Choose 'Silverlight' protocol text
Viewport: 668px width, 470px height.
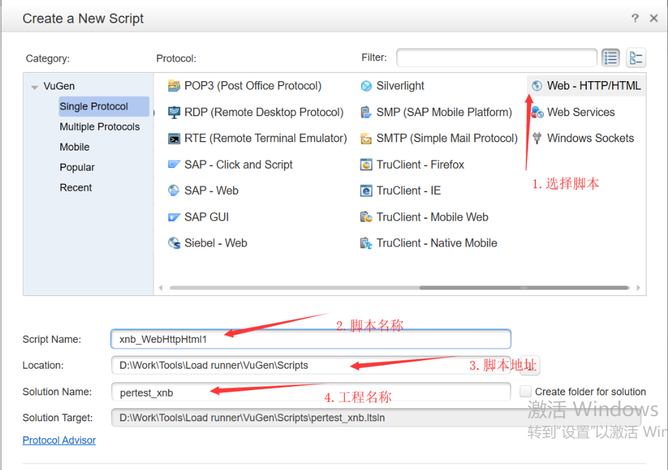[x=400, y=86]
